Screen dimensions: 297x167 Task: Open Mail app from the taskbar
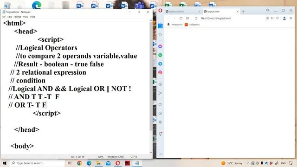click(108, 163)
